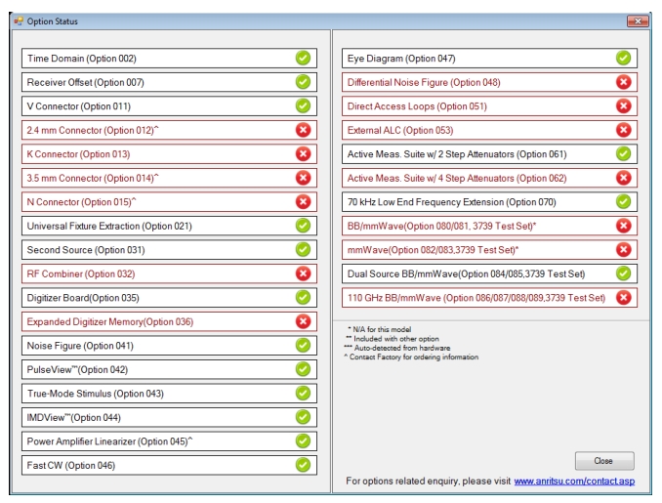Click the V Connector (Option 011) label
Viewport: 662px width, 503px height.
[x=78, y=106]
